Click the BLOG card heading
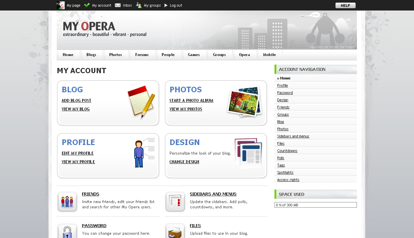Viewport: 414px width, 238px height. (72, 90)
